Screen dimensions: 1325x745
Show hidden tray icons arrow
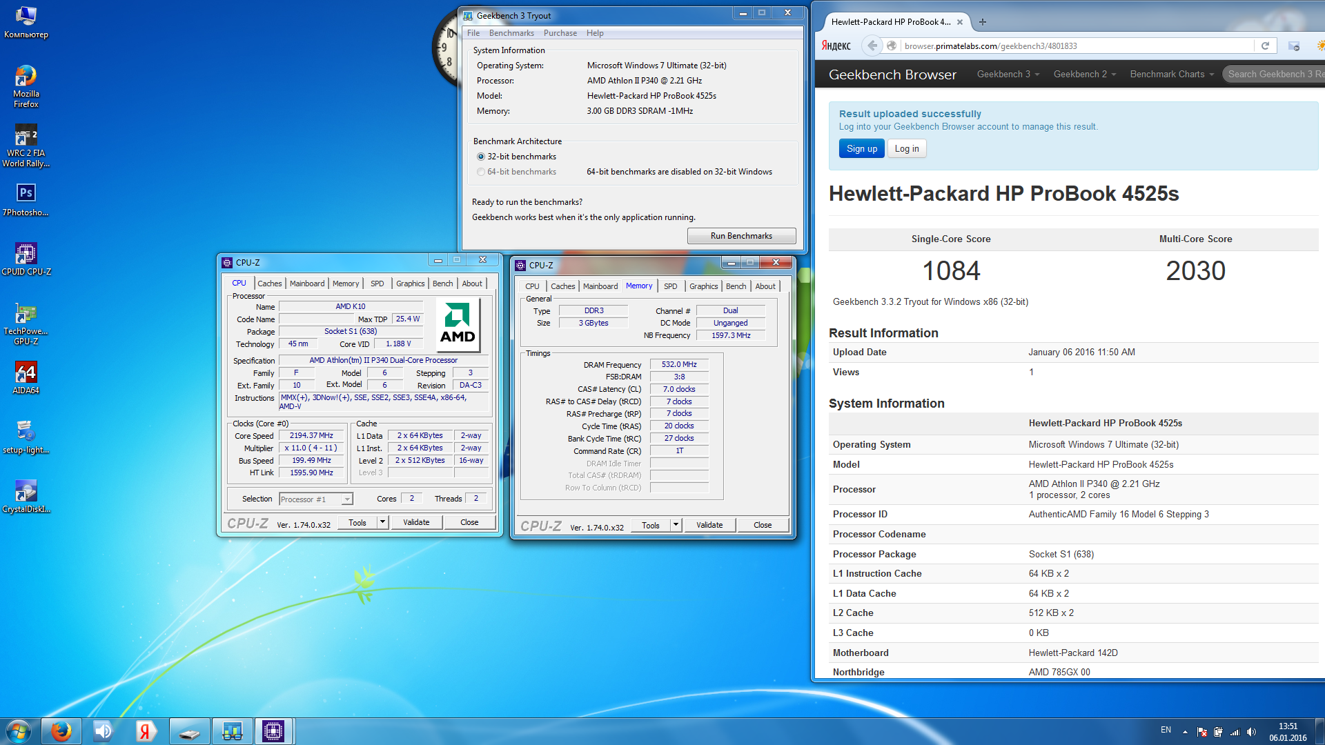point(1185,732)
